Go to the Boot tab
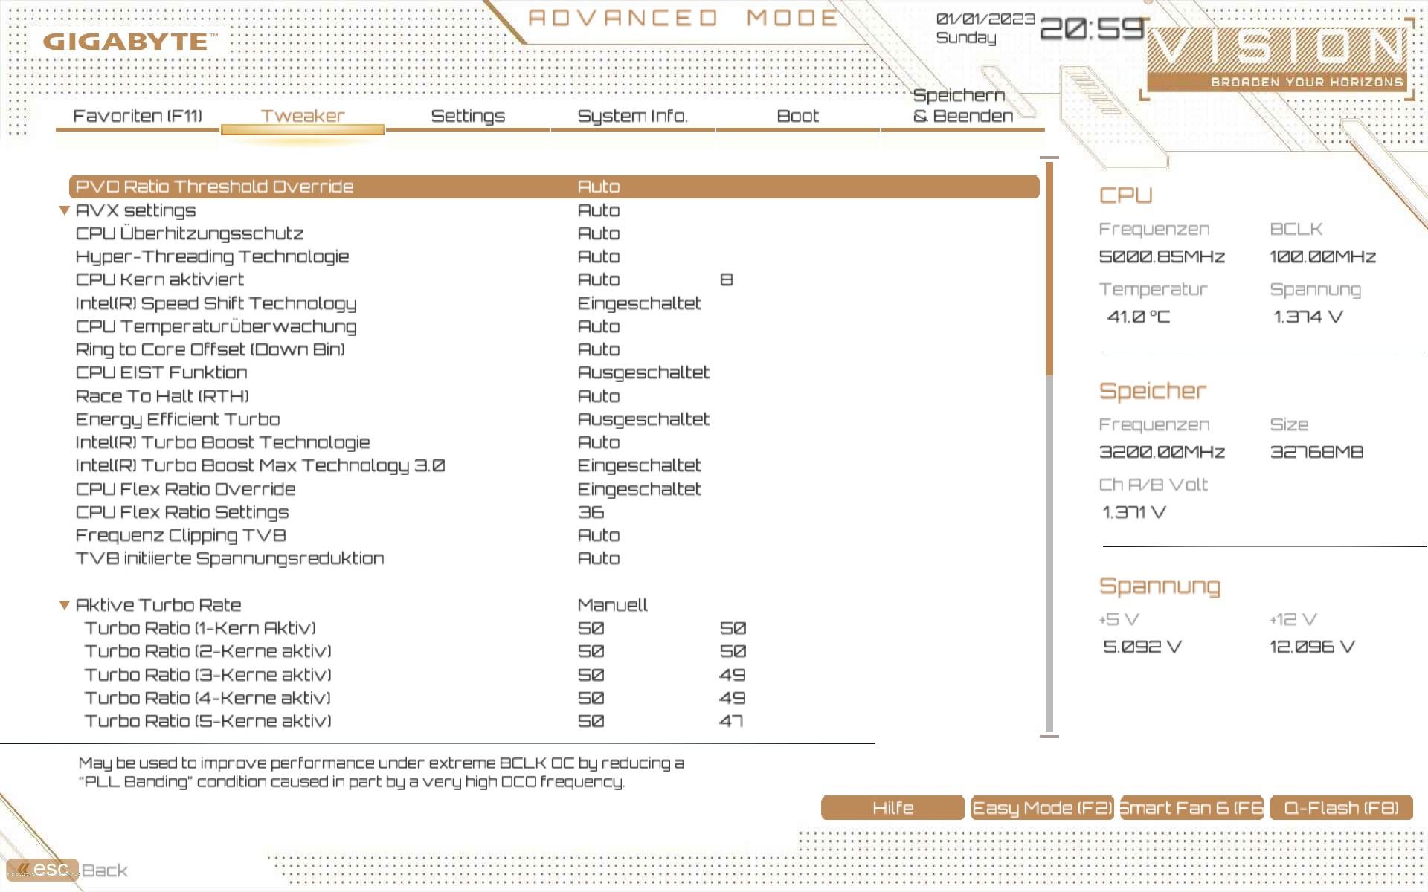The image size is (1428, 892). (798, 116)
